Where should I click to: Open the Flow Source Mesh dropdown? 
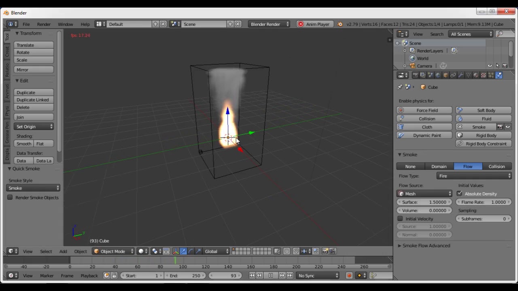click(425, 194)
